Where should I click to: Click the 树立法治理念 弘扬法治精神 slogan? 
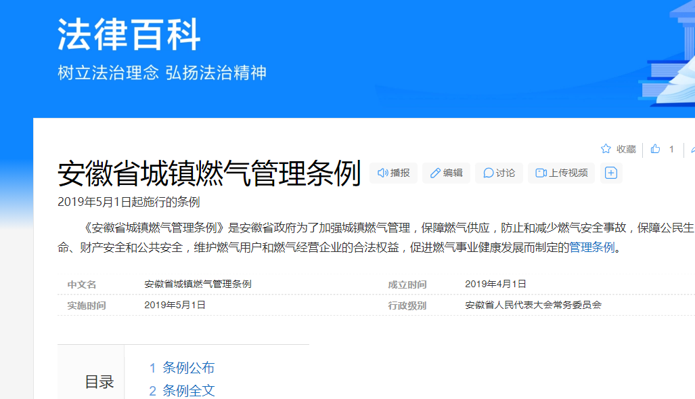pos(162,73)
